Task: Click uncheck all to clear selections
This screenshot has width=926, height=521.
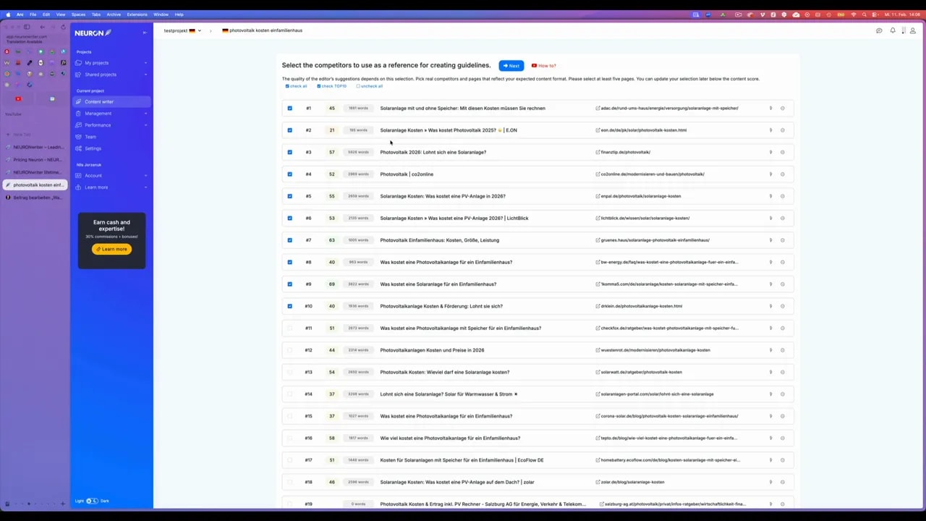Action: [370, 86]
